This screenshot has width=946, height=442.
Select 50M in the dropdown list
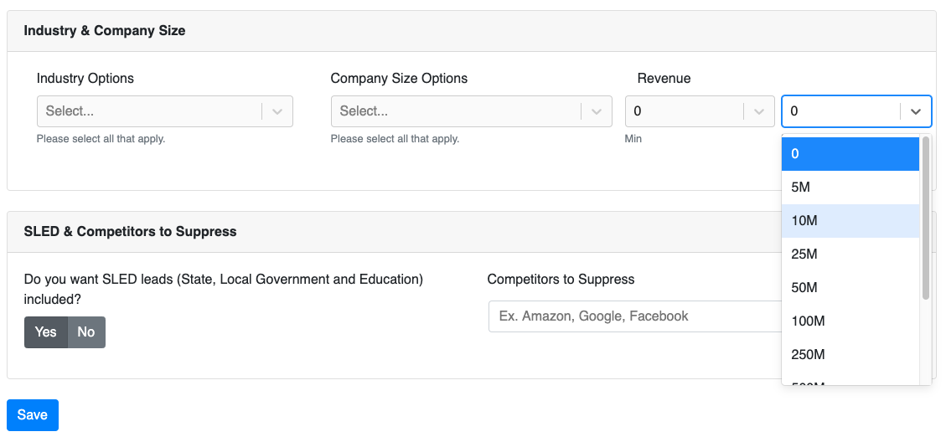coord(850,288)
